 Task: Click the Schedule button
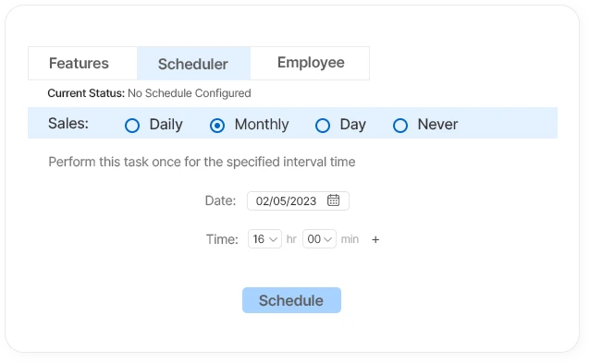(291, 300)
